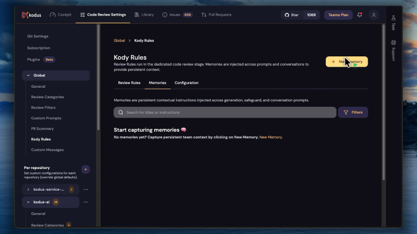Click the Kodus logo icon
This screenshot has width=417, height=234.
coord(25,15)
